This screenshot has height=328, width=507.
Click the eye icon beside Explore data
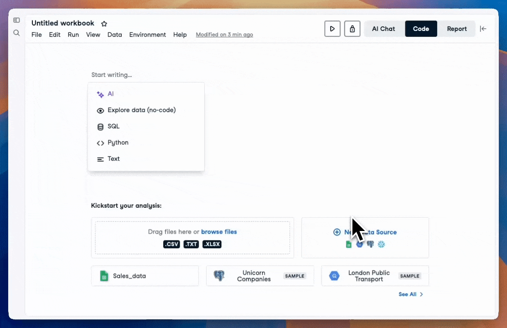click(x=100, y=111)
